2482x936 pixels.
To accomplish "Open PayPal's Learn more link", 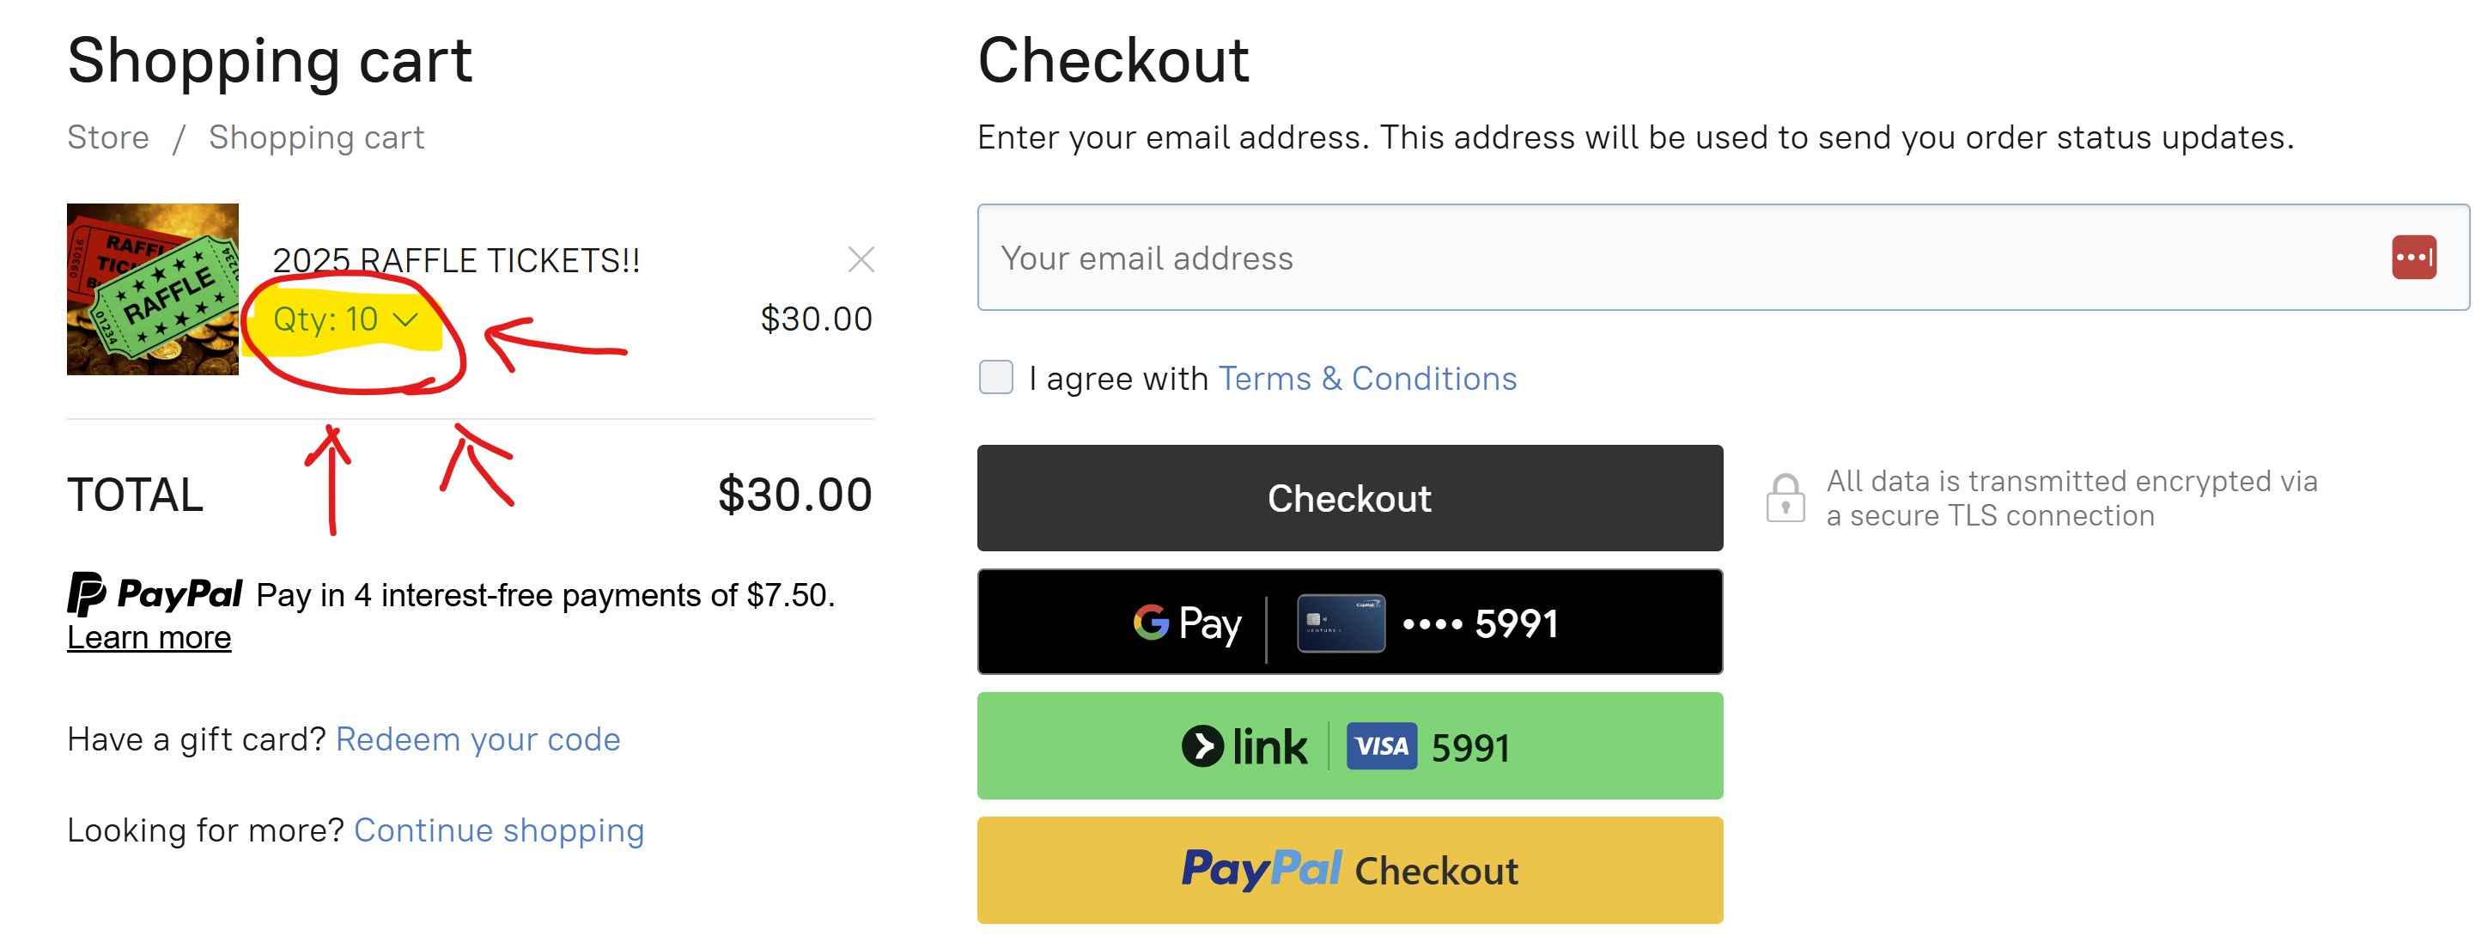I will (149, 637).
